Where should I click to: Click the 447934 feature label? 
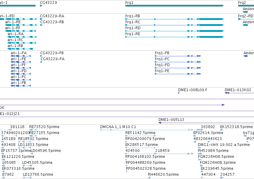[x=208, y=175]
